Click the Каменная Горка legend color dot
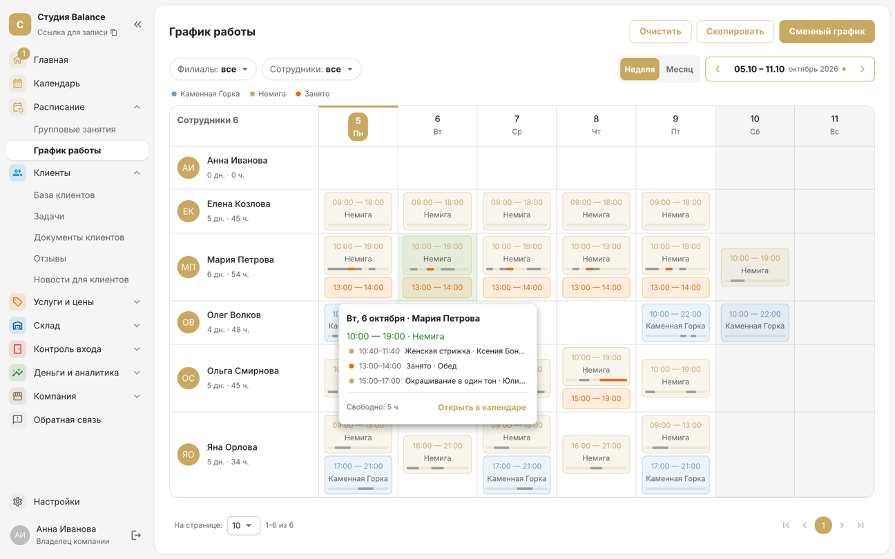 click(x=174, y=94)
